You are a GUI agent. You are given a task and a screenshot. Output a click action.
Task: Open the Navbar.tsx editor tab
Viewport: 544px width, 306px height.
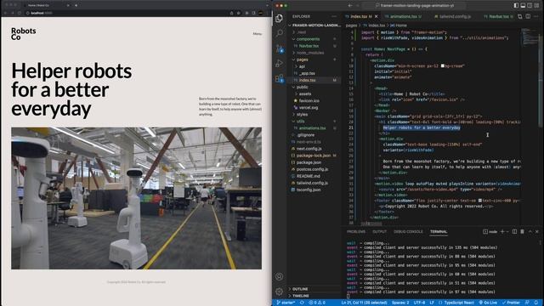click(498, 16)
